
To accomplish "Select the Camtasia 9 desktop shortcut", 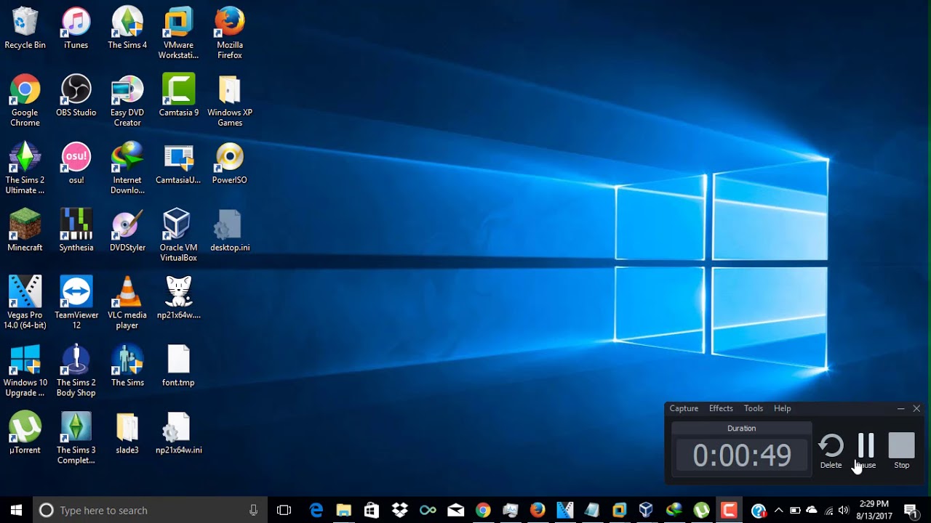I will click(178, 96).
